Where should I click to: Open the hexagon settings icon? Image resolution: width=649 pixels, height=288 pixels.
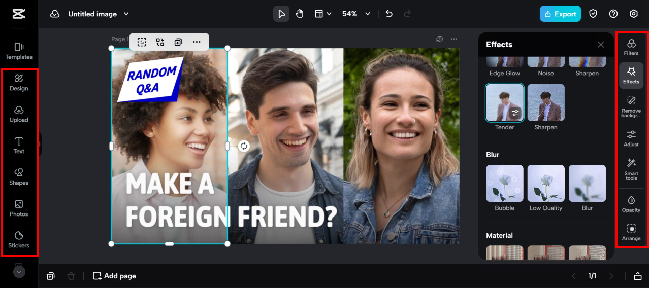(x=634, y=14)
